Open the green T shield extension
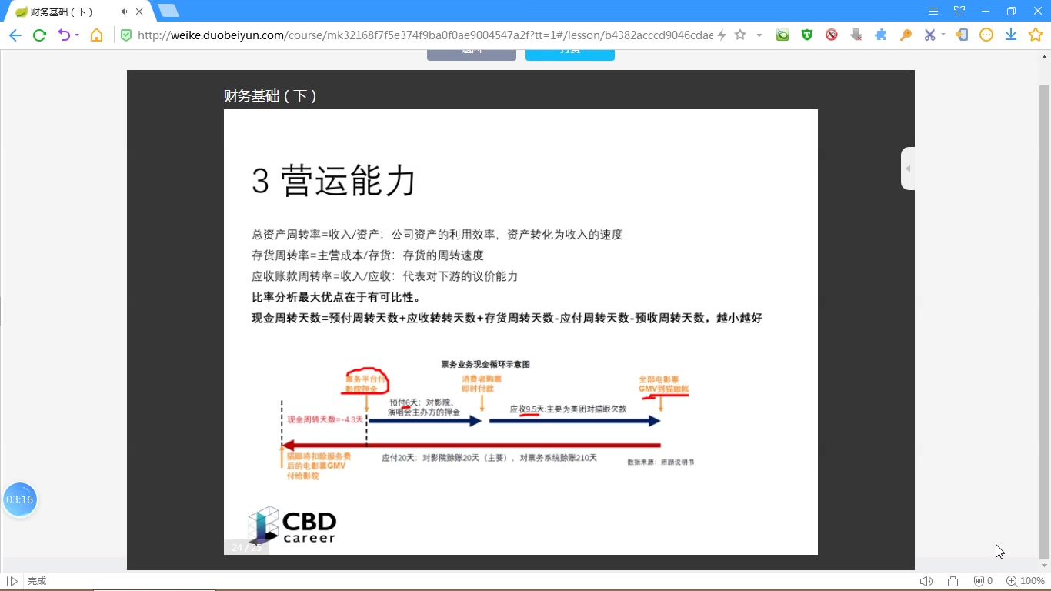Image resolution: width=1051 pixels, height=591 pixels. (x=807, y=35)
